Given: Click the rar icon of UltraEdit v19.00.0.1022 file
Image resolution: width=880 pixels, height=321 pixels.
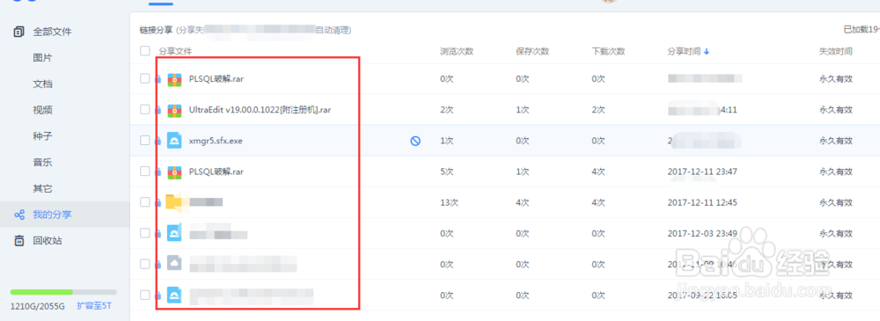Looking at the screenshot, I should (x=174, y=110).
